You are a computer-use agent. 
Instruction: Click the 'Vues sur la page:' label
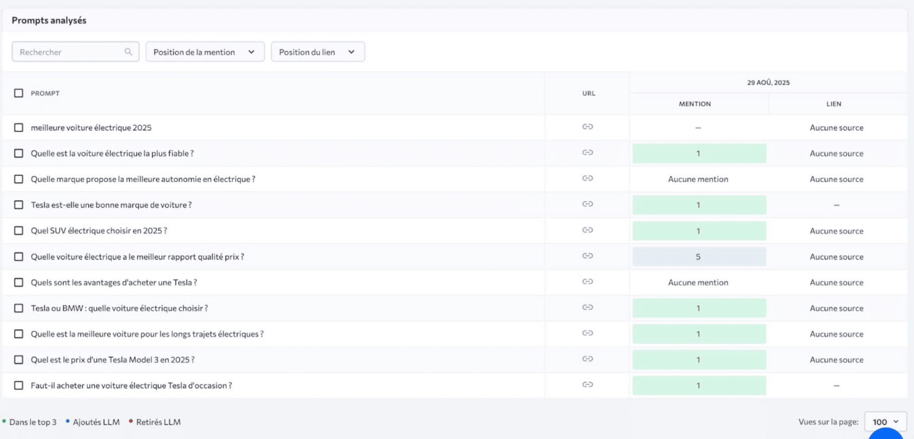(828, 422)
